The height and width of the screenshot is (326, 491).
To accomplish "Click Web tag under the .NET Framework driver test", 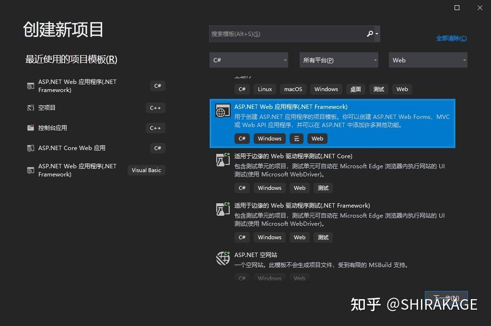I will [x=300, y=237].
